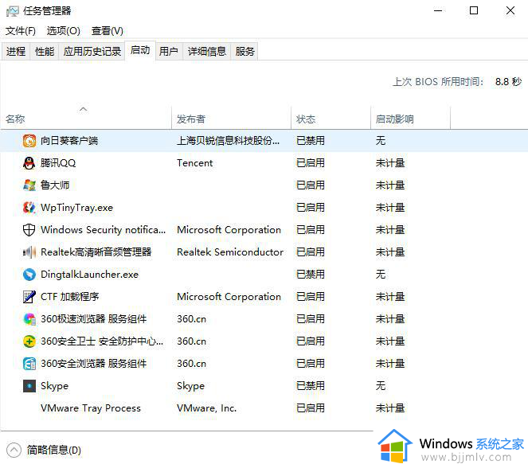The image size is (528, 468).
Task: Click the Tencent QQ penguin icon
Action: click(x=29, y=163)
